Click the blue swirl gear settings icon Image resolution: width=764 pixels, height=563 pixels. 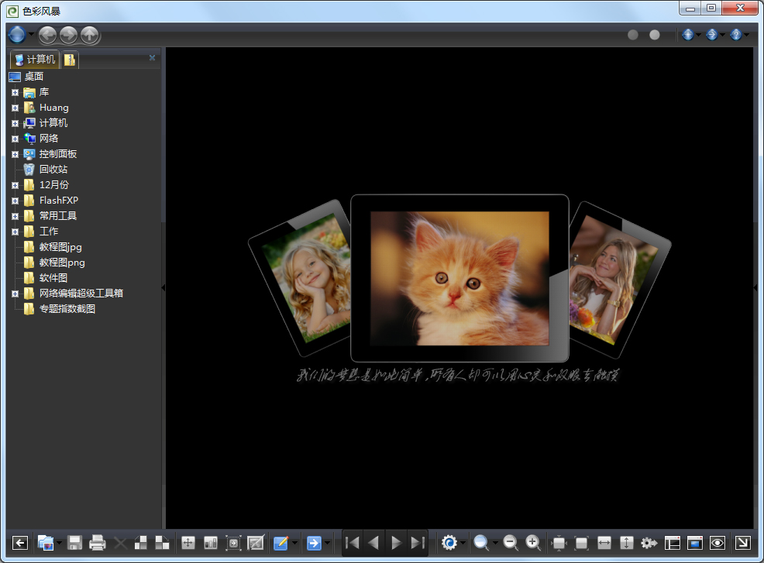(x=449, y=543)
